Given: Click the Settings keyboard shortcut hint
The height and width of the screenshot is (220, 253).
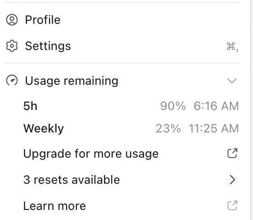Looking at the screenshot, I should (232, 46).
